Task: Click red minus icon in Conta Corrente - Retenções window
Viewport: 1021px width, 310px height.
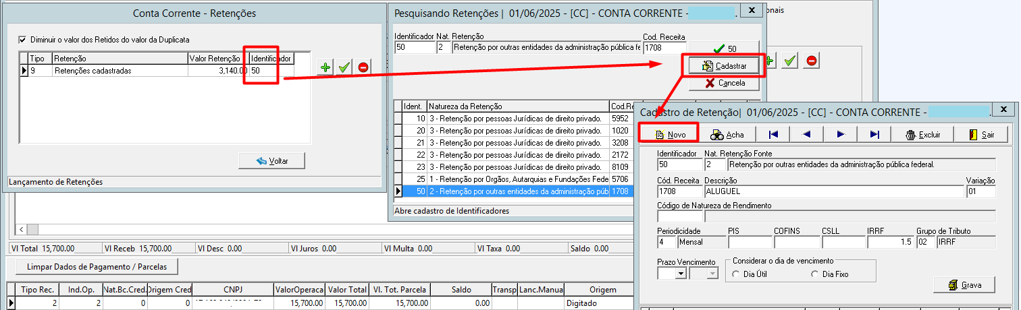Action: 363,67
